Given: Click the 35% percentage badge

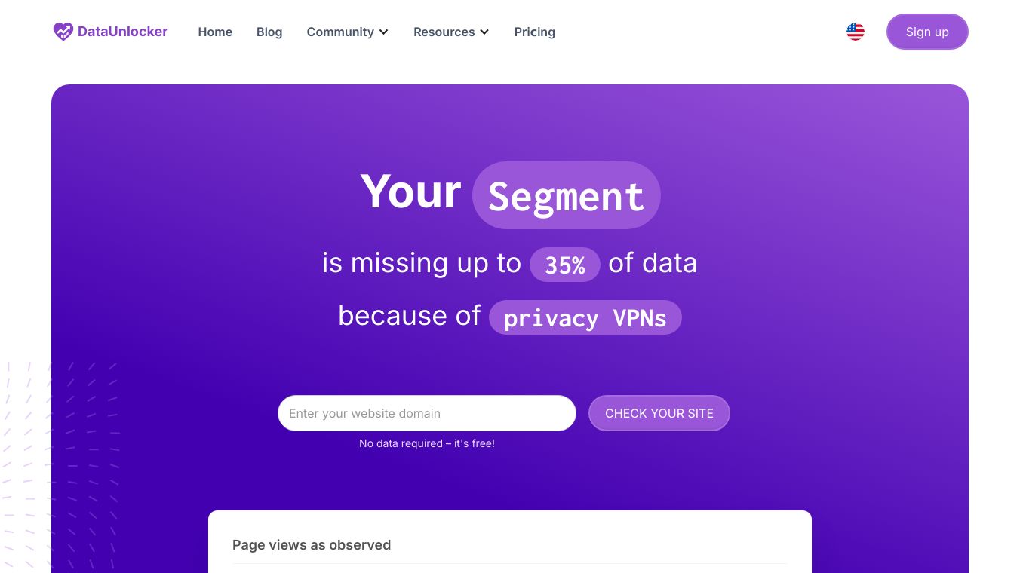Looking at the screenshot, I should [x=565, y=265].
